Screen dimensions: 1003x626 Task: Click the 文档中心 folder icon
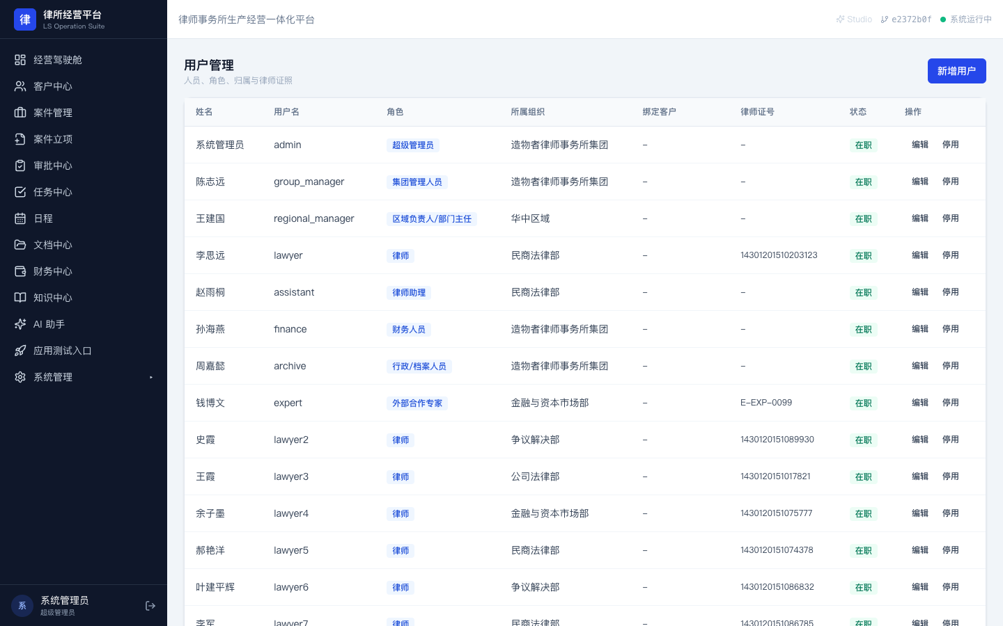pyautogui.click(x=20, y=245)
